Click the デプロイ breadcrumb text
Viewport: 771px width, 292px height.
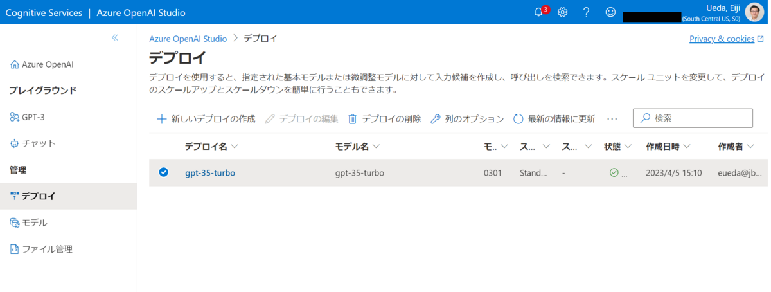(260, 39)
